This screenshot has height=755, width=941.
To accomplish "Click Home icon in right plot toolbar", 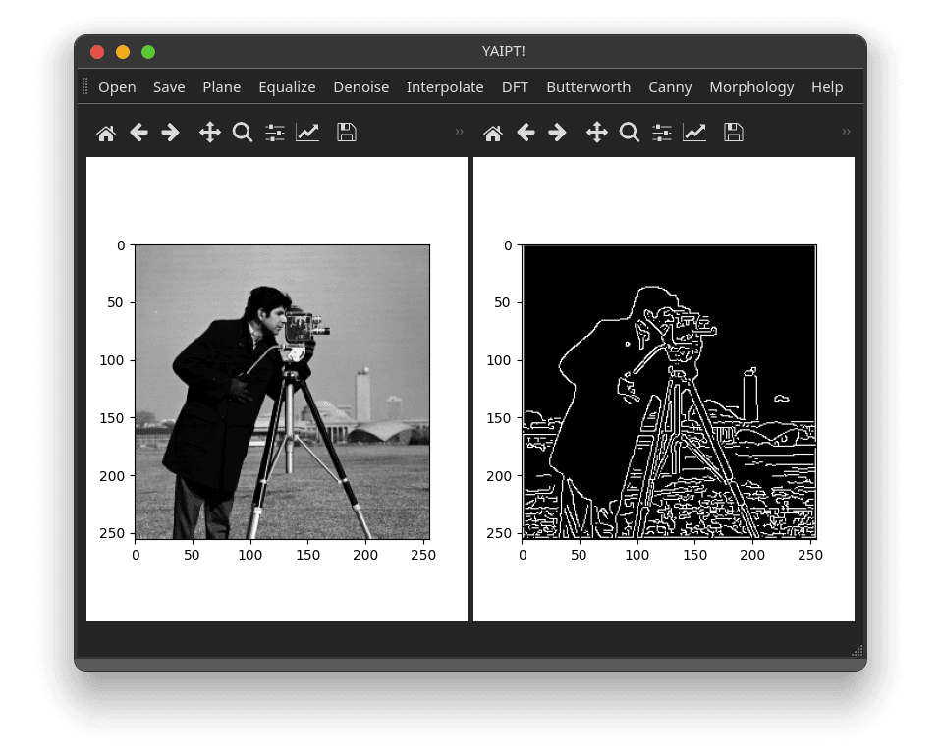I will pyautogui.click(x=493, y=133).
